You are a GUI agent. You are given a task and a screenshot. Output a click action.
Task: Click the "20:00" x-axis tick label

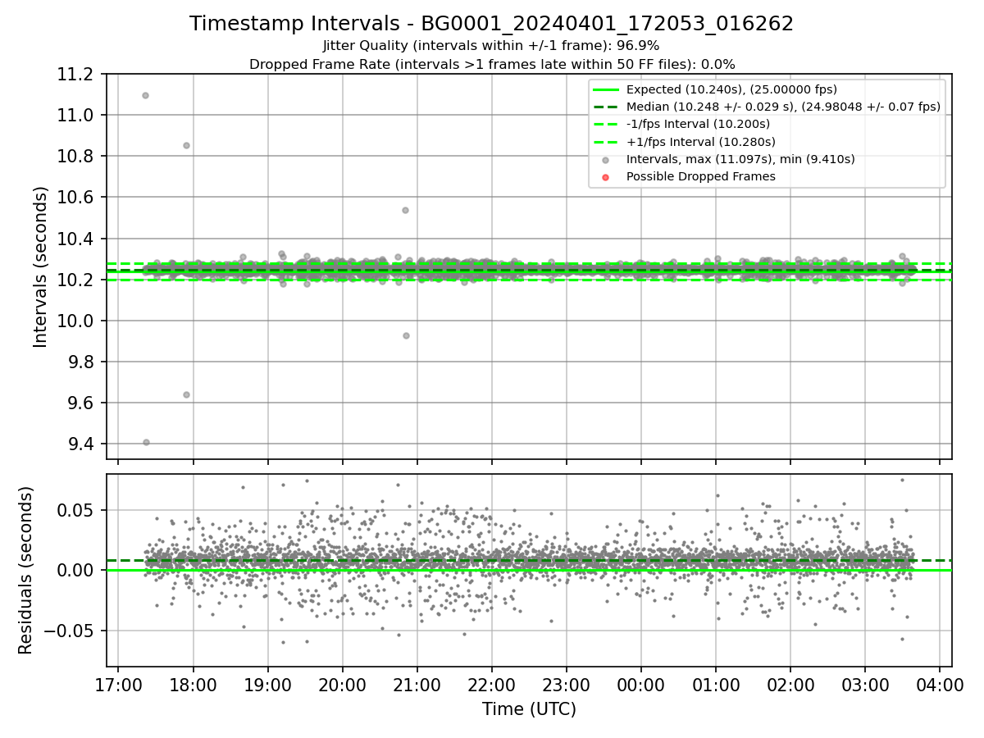[x=342, y=686]
